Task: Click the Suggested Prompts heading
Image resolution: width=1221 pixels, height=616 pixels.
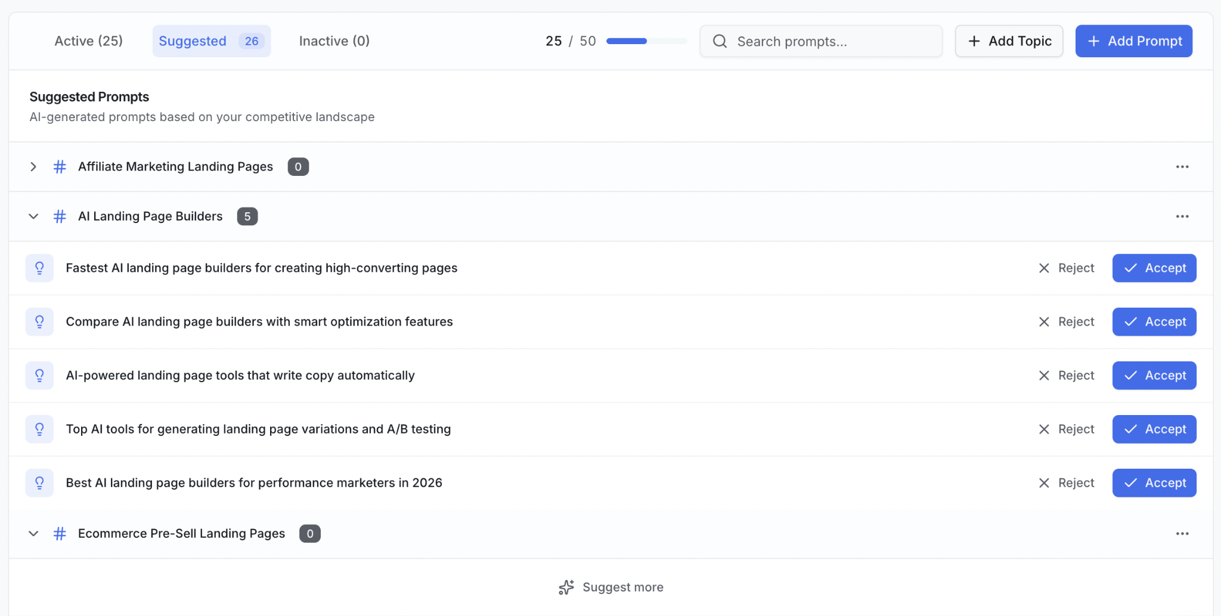Action: (89, 97)
